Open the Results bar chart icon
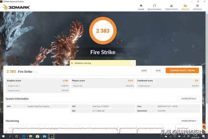This screenshot has width=208, height=139. point(185,6)
